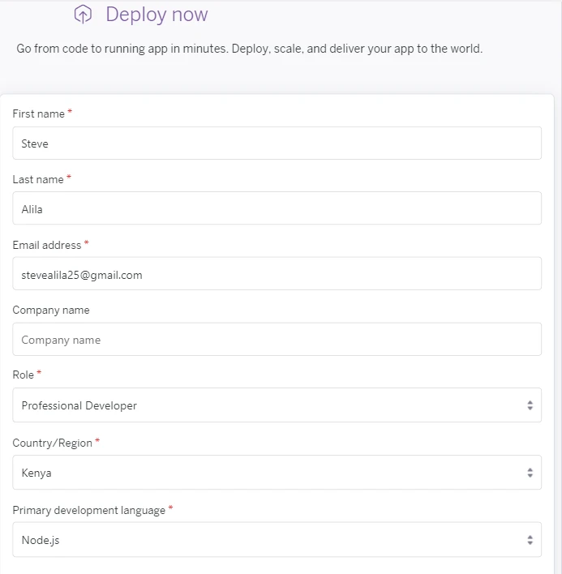The height and width of the screenshot is (574, 562).
Task: Click the "Email address" label text
Action: 47,245
